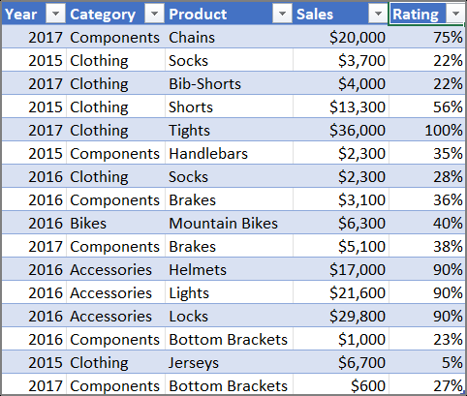Select the Helmets product cell
The width and height of the screenshot is (467, 396).
pos(229,269)
